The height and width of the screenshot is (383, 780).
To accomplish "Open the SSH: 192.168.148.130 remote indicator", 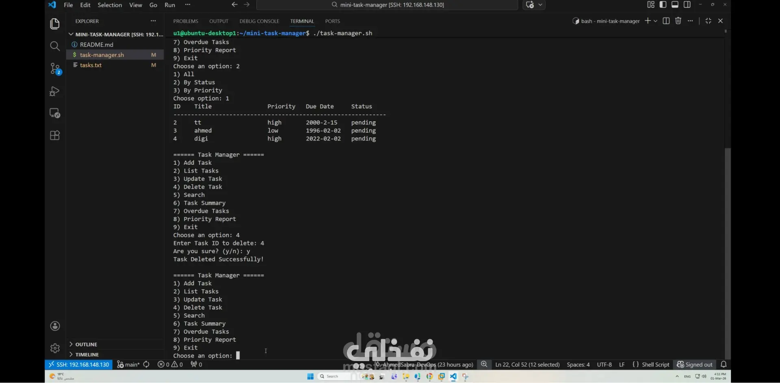I will click(x=79, y=364).
